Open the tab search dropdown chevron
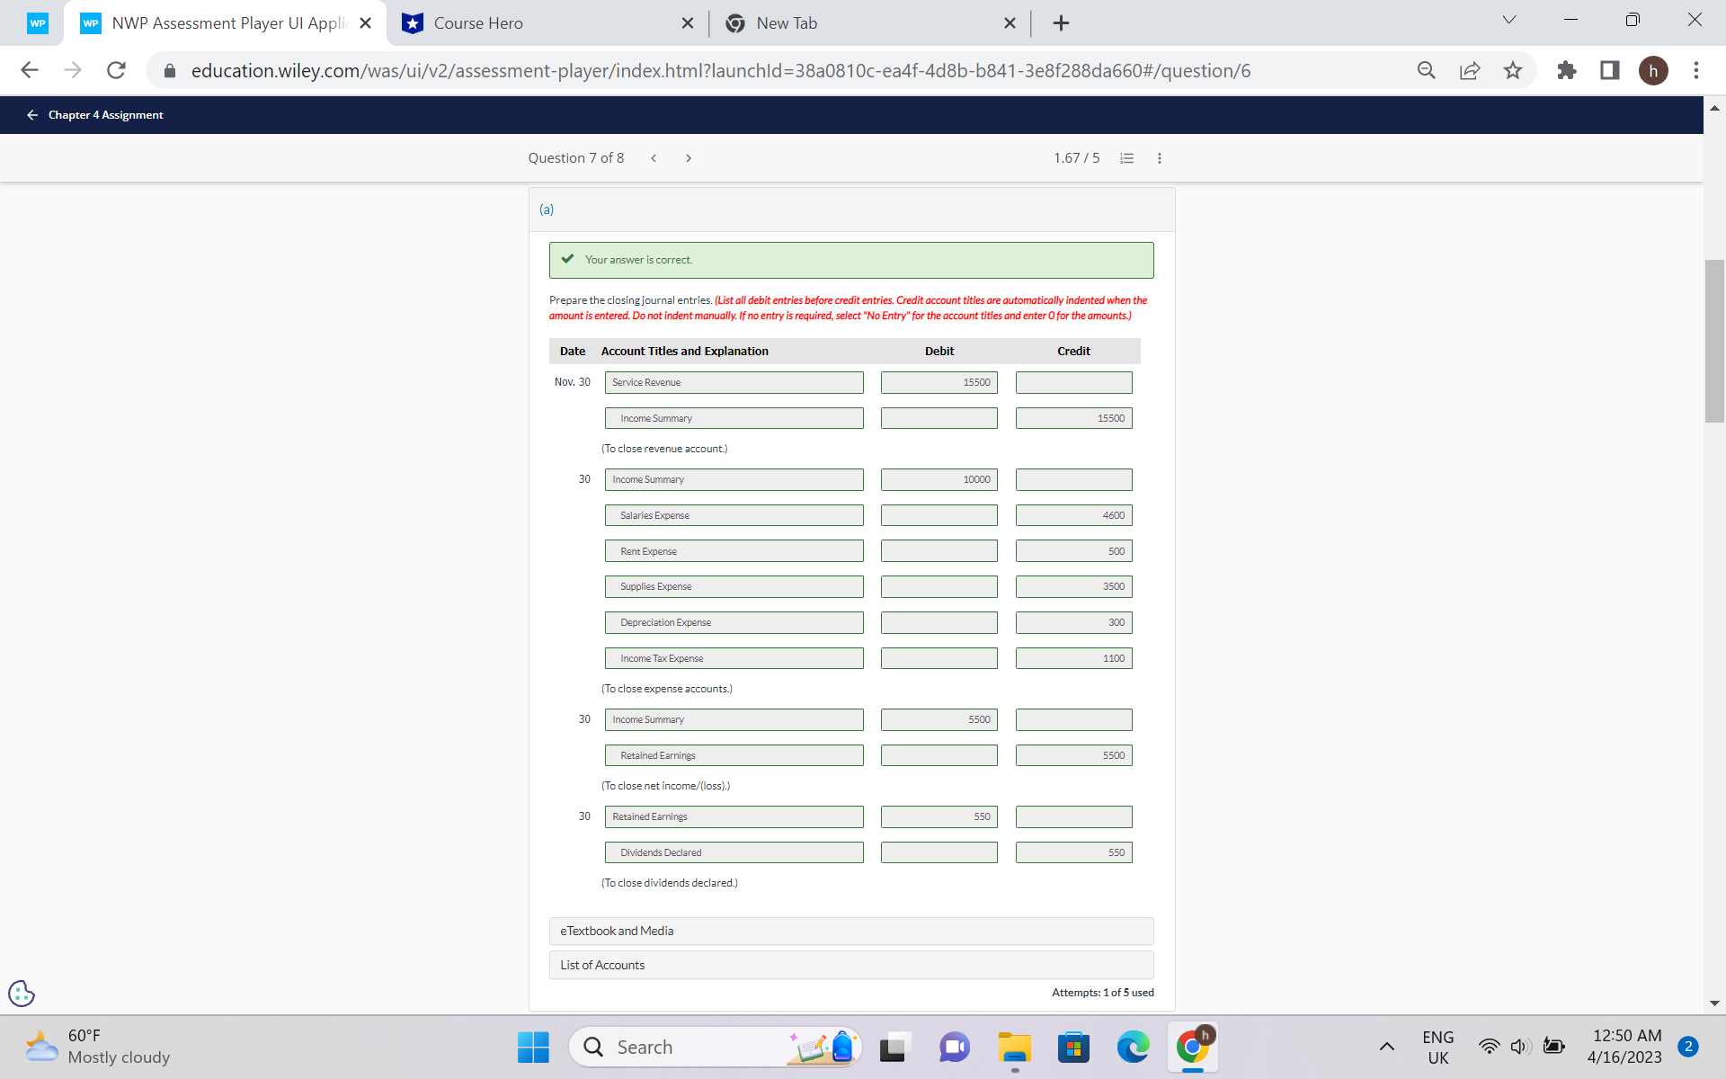 coord(1509,20)
